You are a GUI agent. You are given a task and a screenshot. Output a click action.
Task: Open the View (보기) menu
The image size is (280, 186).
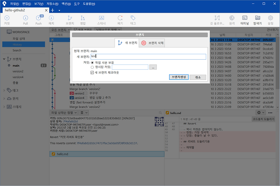coord(38,4)
